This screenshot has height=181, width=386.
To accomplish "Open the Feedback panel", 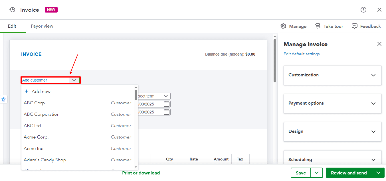I will [x=366, y=26].
